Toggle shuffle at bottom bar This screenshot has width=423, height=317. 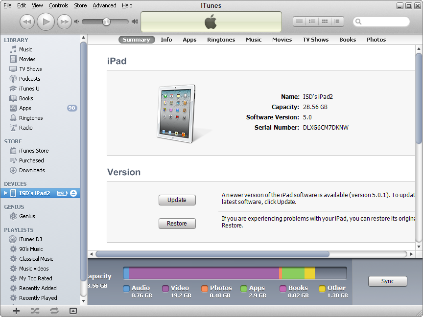[35, 311]
